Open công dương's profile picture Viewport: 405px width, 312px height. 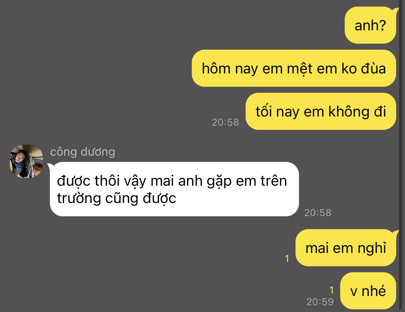(x=26, y=161)
